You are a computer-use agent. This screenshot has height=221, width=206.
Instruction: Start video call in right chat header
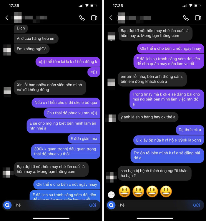pos(198,18)
